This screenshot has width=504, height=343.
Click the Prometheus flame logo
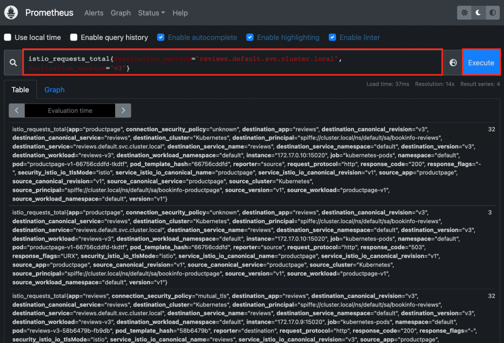point(11,12)
